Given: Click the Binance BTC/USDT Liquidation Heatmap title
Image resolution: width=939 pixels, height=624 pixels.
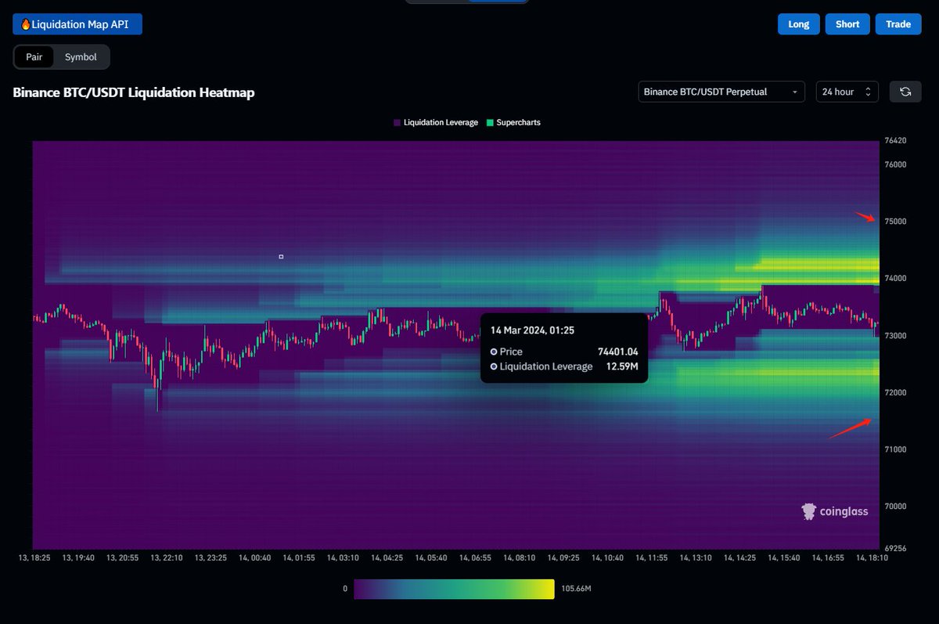Looking at the screenshot, I should coord(134,92).
